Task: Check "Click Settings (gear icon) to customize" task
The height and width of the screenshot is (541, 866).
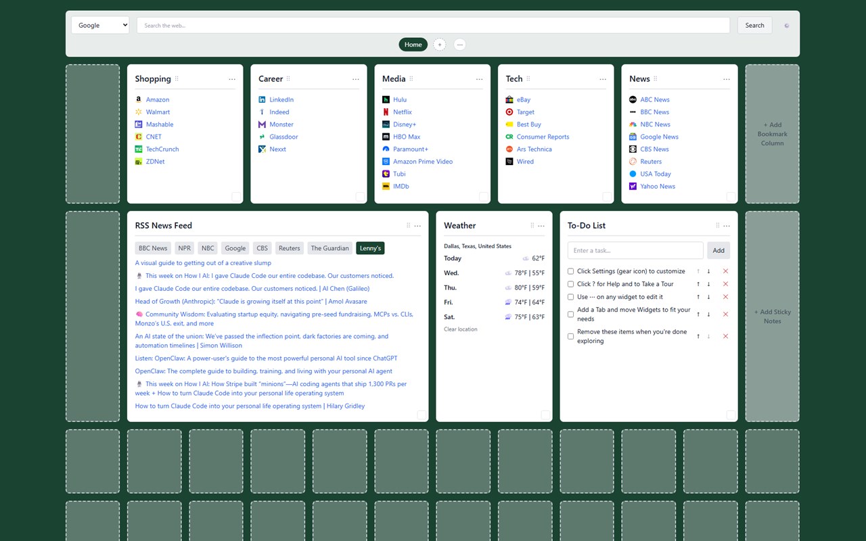Action: (571, 271)
